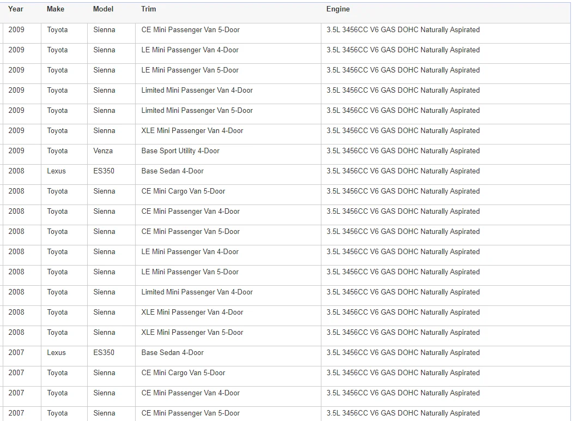This screenshot has width=572, height=421.
Task: Select 2008 trim 'Limited Mini Passenger Van 4-Door'
Action: (197, 292)
